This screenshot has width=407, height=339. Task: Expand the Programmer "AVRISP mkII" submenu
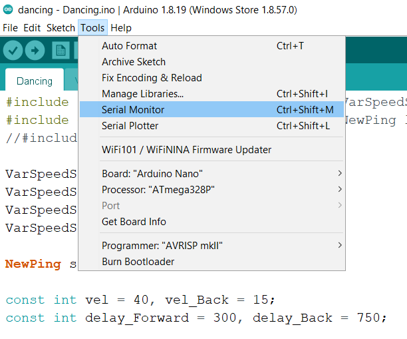click(x=211, y=245)
